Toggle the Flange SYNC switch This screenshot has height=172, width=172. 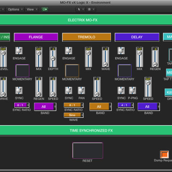(19, 90)
